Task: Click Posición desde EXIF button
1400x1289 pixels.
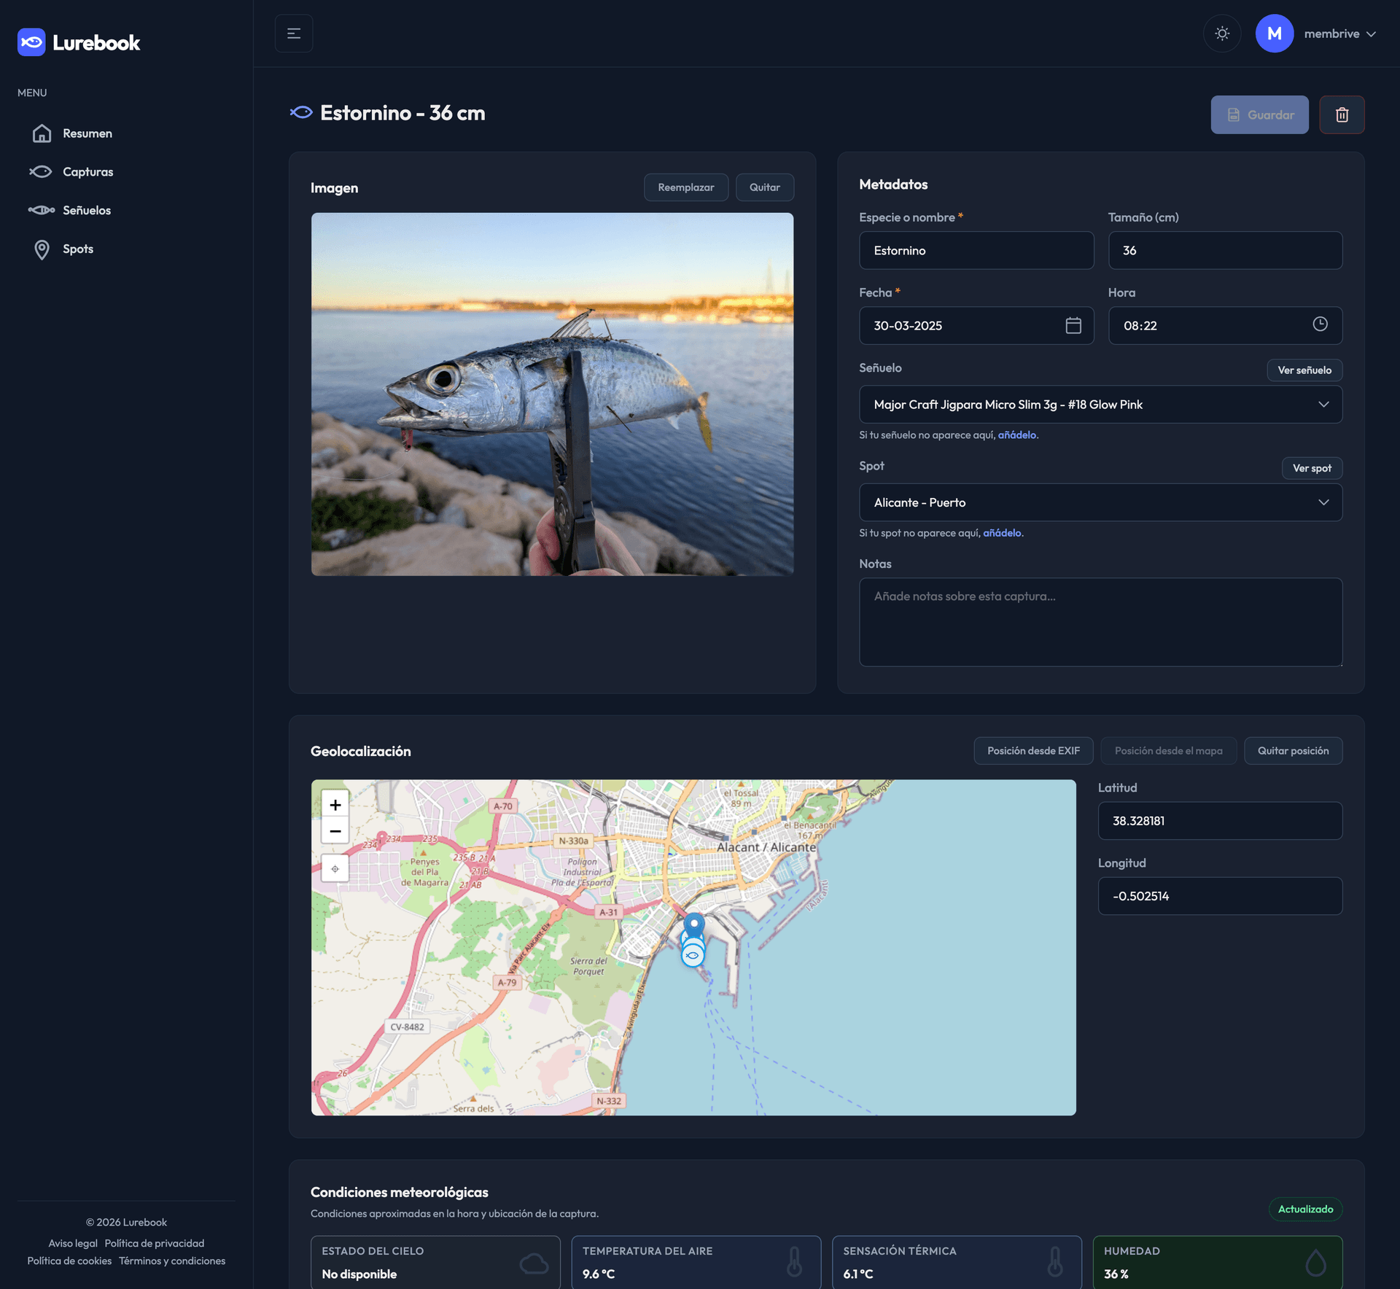Action: [1033, 751]
